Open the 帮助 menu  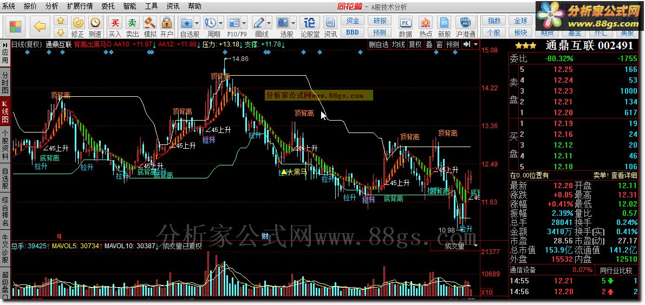point(194,6)
